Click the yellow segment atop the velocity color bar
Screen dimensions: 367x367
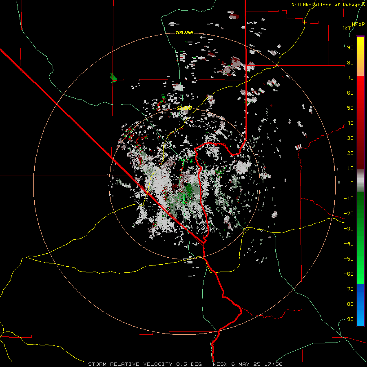click(360, 56)
